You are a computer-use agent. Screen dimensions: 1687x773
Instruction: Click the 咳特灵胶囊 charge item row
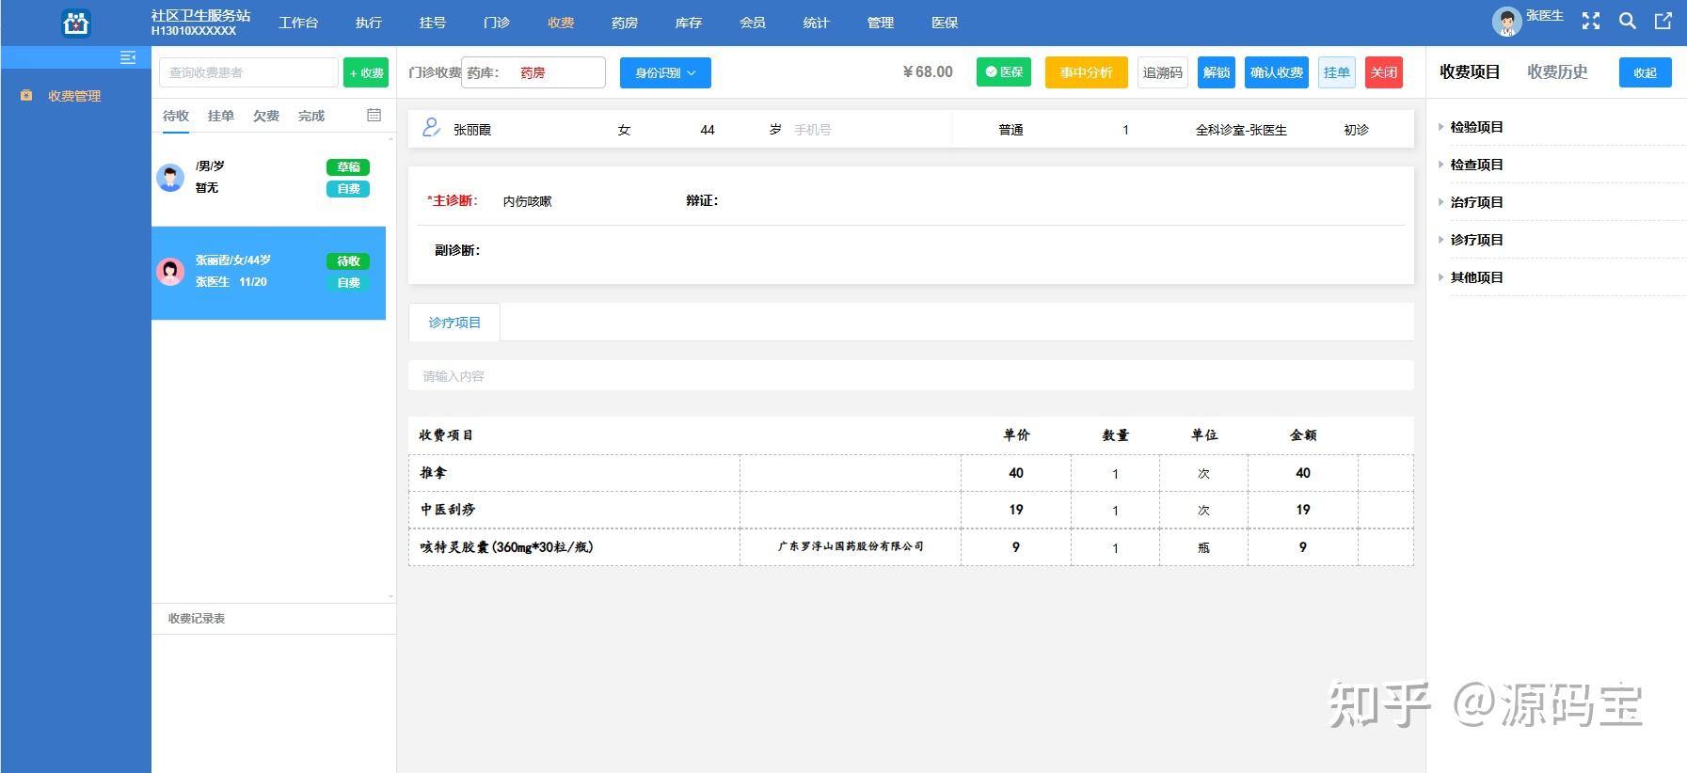(911, 546)
